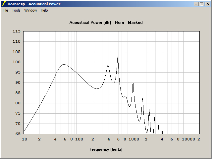This screenshot has height=159, width=212.
Task: Click the 80 value on the dB axis
Action: click(x=18, y=103)
